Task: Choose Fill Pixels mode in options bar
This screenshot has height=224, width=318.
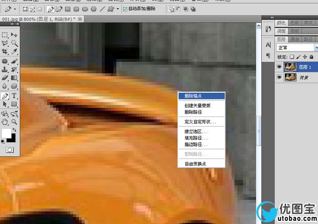Action: (40, 9)
